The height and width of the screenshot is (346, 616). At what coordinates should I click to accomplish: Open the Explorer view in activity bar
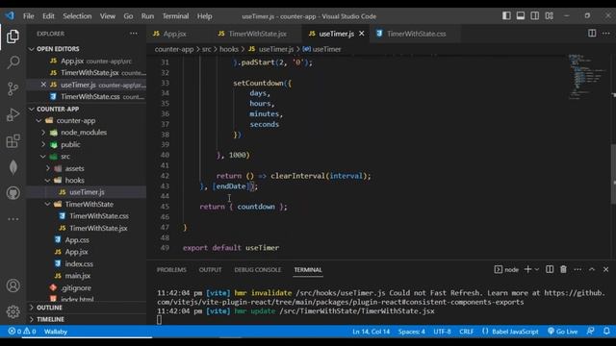coord(13,37)
